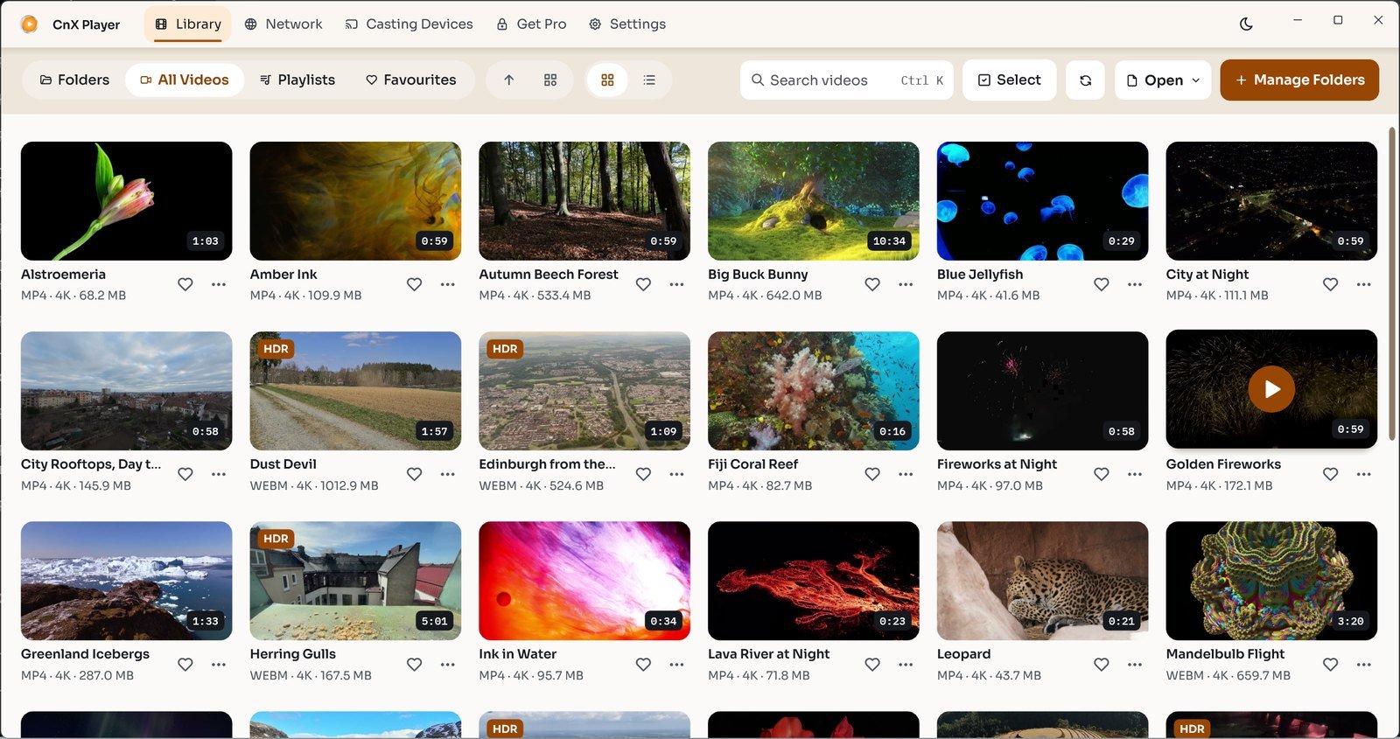Open the three-dot menu for Greenland Icebergs
The width and height of the screenshot is (1400, 739).
click(219, 665)
